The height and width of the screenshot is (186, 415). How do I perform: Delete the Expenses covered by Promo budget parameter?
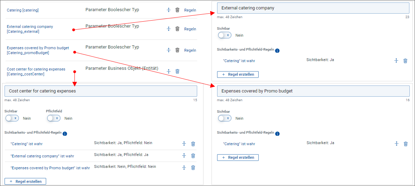[x=177, y=50]
